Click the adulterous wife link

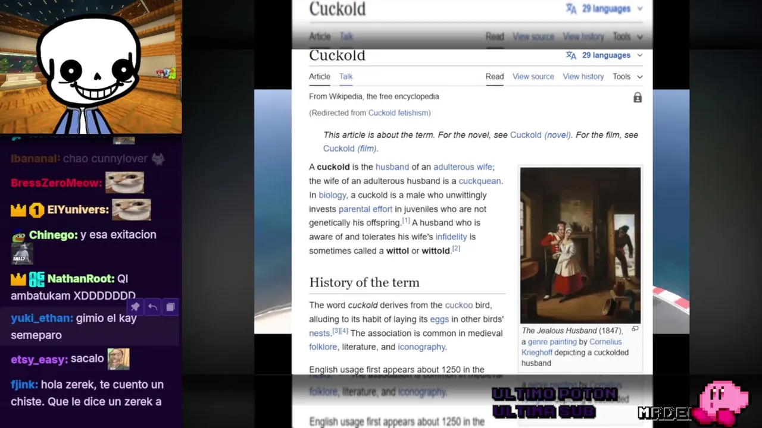[463, 167]
